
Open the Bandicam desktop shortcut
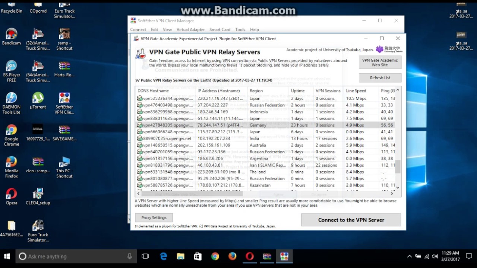click(x=12, y=36)
